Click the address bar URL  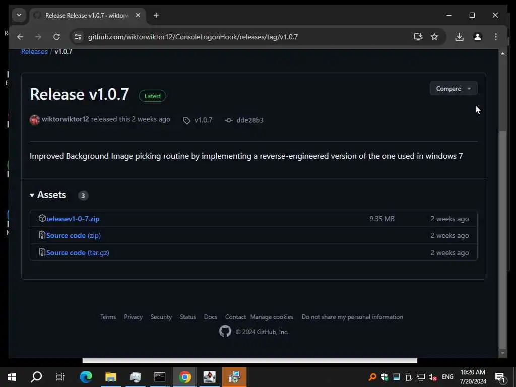coord(193,37)
